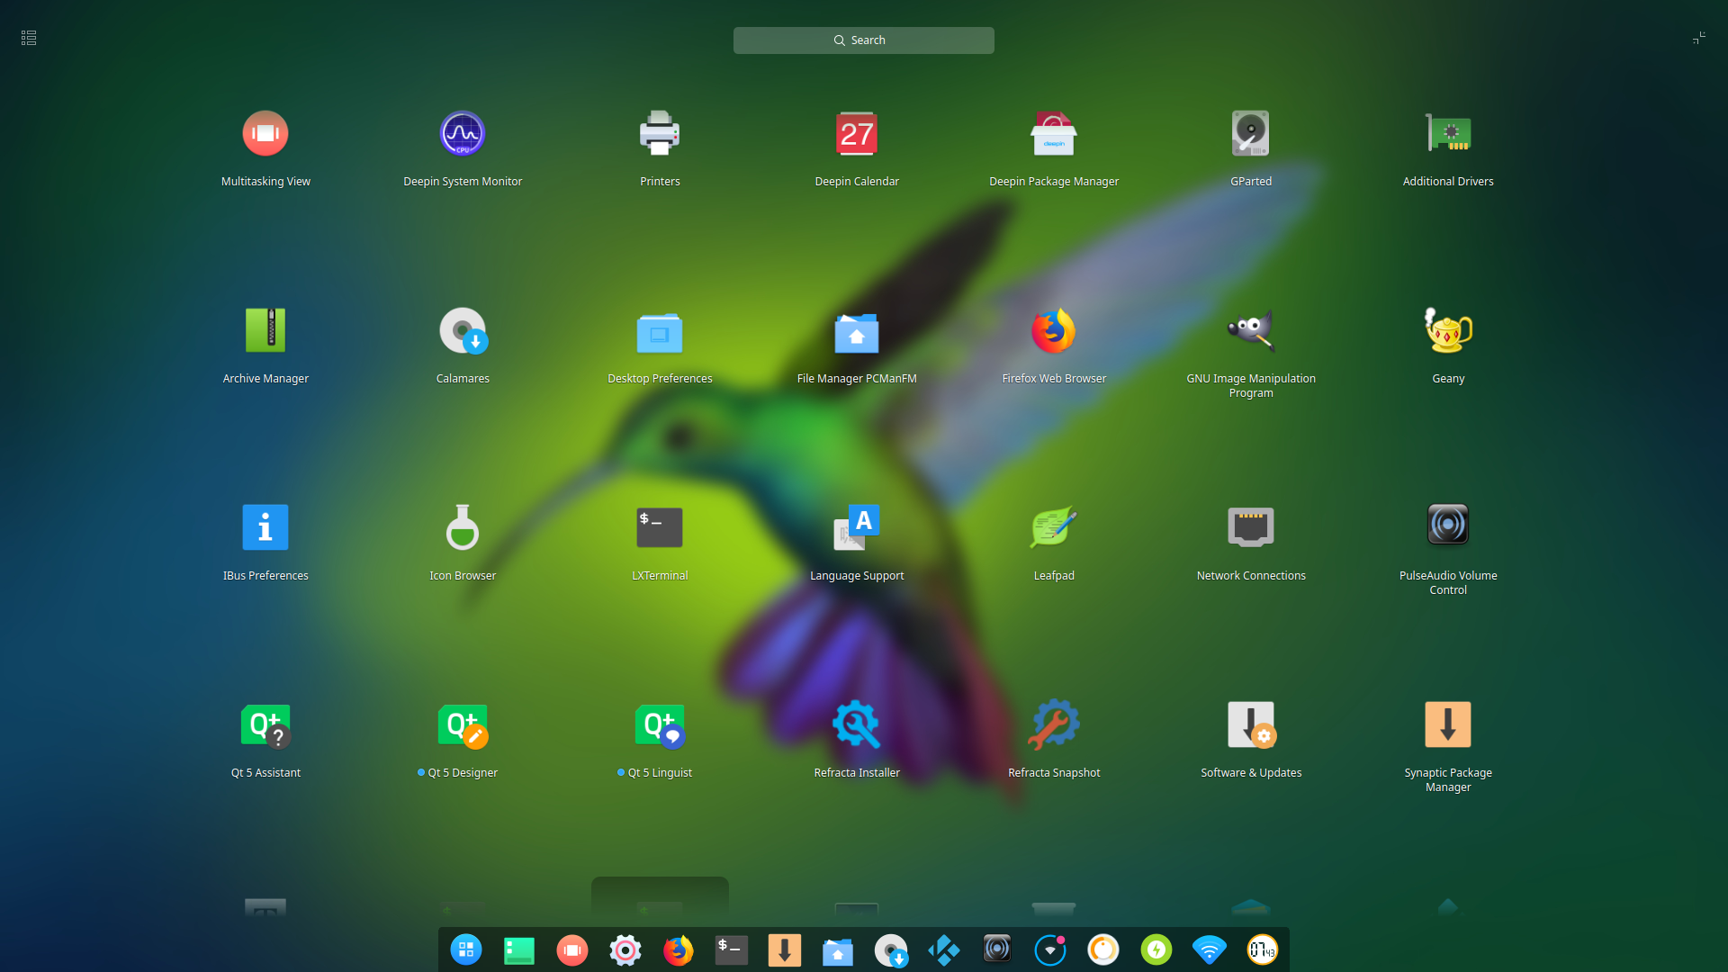Open Calamares from the dock

891,949
